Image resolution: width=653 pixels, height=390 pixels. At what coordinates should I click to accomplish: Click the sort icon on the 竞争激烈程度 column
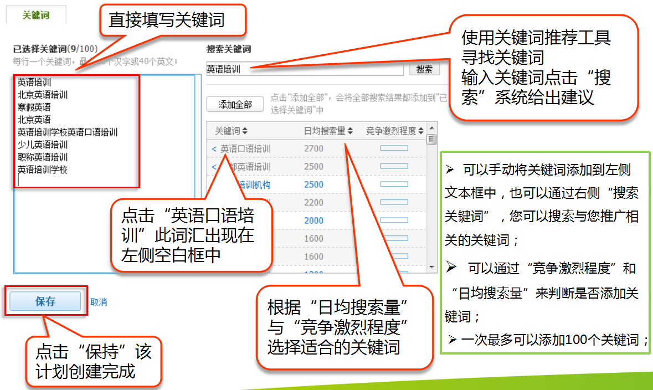click(x=421, y=131)
